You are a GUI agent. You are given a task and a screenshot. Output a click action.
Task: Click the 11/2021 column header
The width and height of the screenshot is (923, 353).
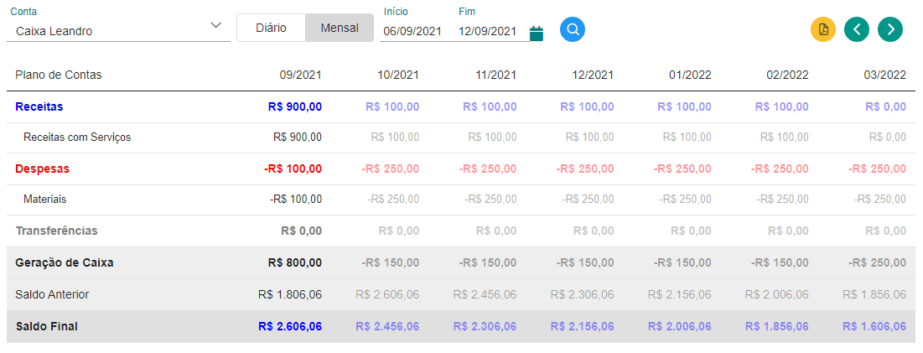495,75
